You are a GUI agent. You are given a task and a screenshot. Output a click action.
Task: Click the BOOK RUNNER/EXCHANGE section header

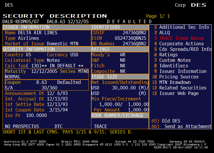point(120,115)
